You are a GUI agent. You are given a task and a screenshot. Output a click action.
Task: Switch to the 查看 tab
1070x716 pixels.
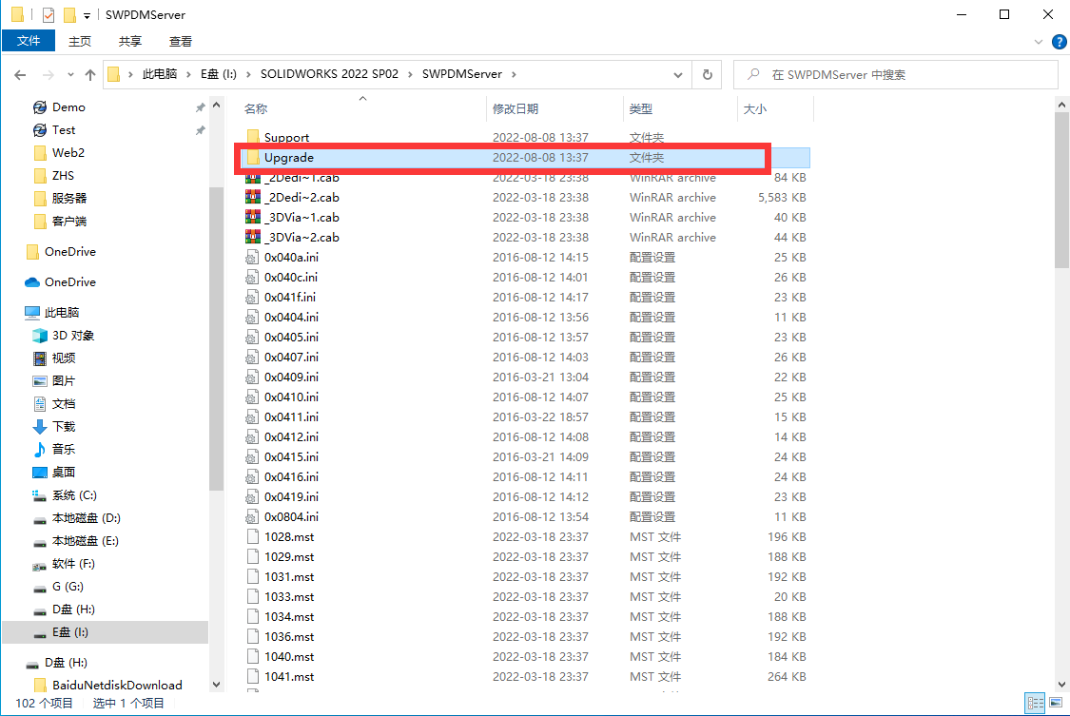point(180,41)
